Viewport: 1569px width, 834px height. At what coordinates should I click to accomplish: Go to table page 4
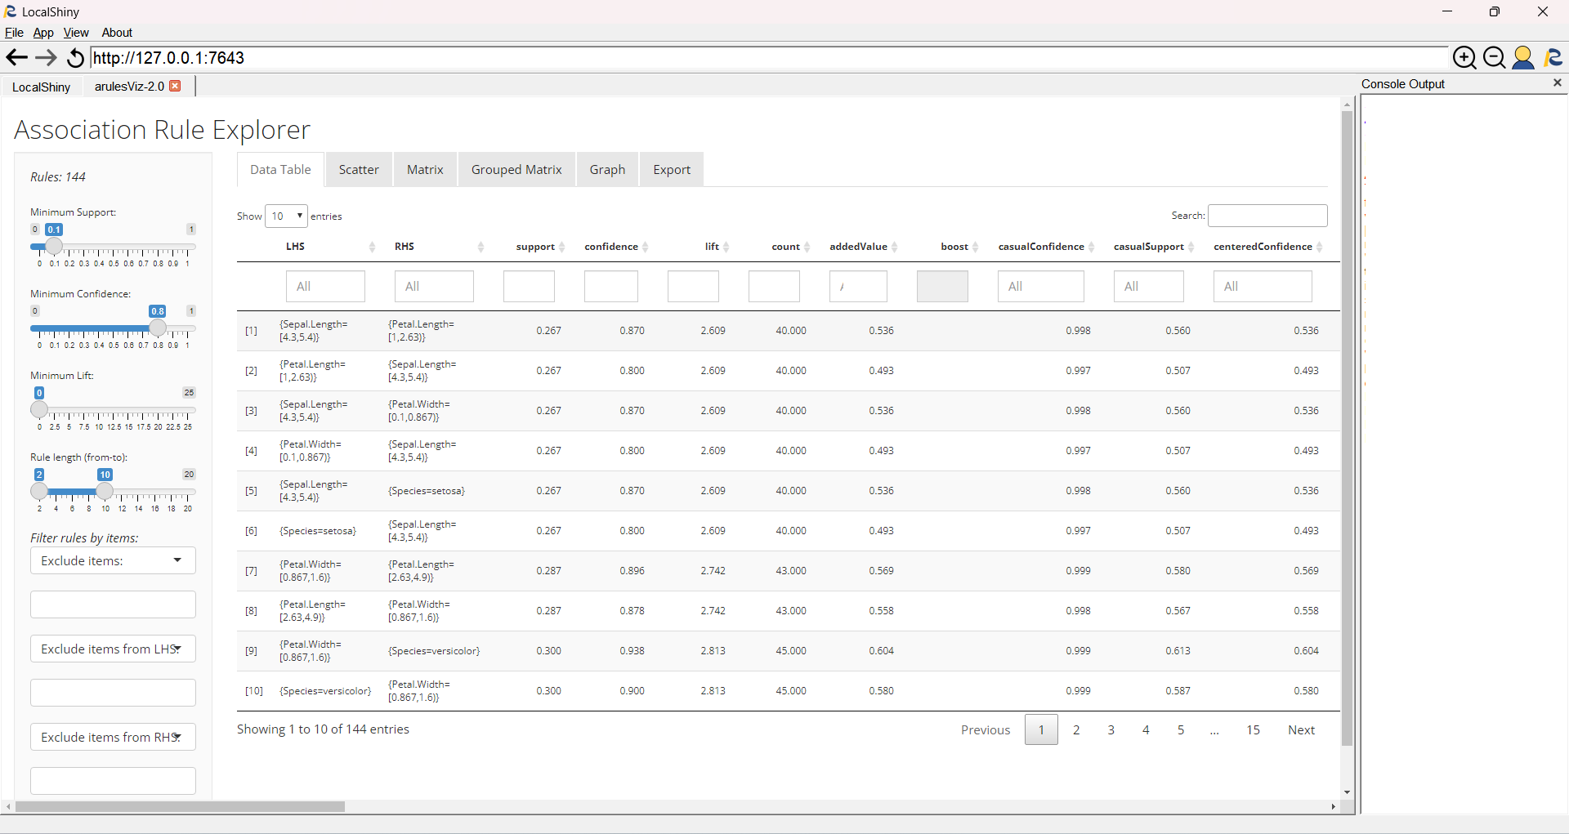click(1146, 729)
